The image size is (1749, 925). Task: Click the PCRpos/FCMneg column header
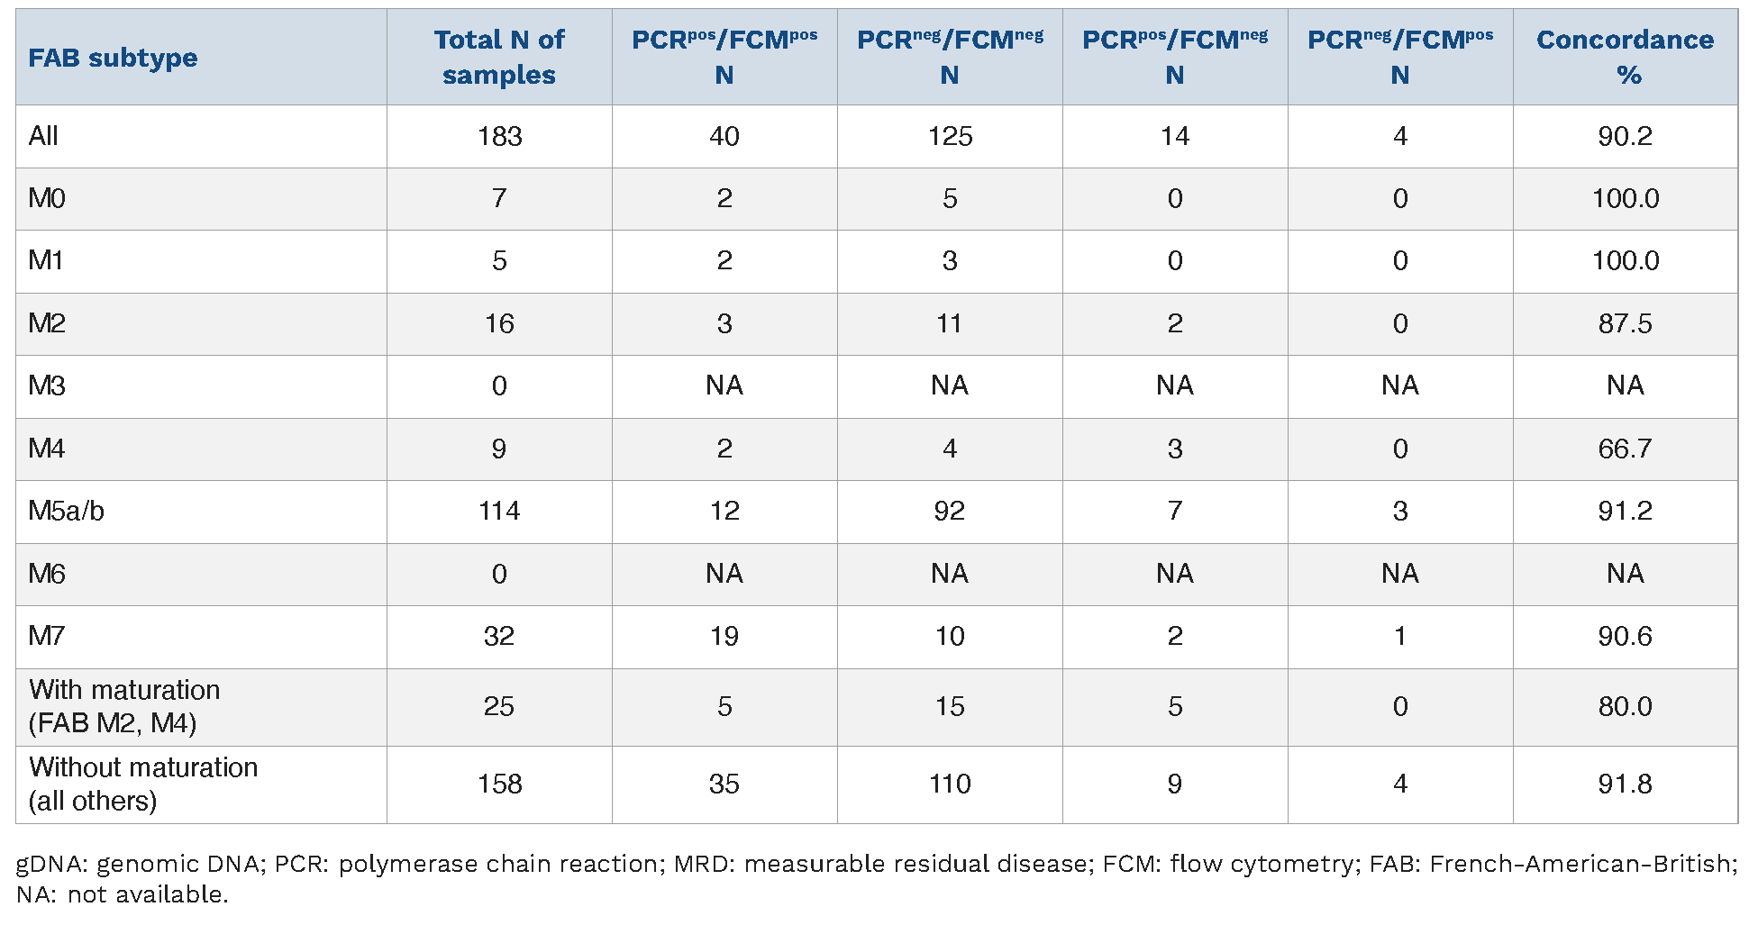pos(1175,57)
